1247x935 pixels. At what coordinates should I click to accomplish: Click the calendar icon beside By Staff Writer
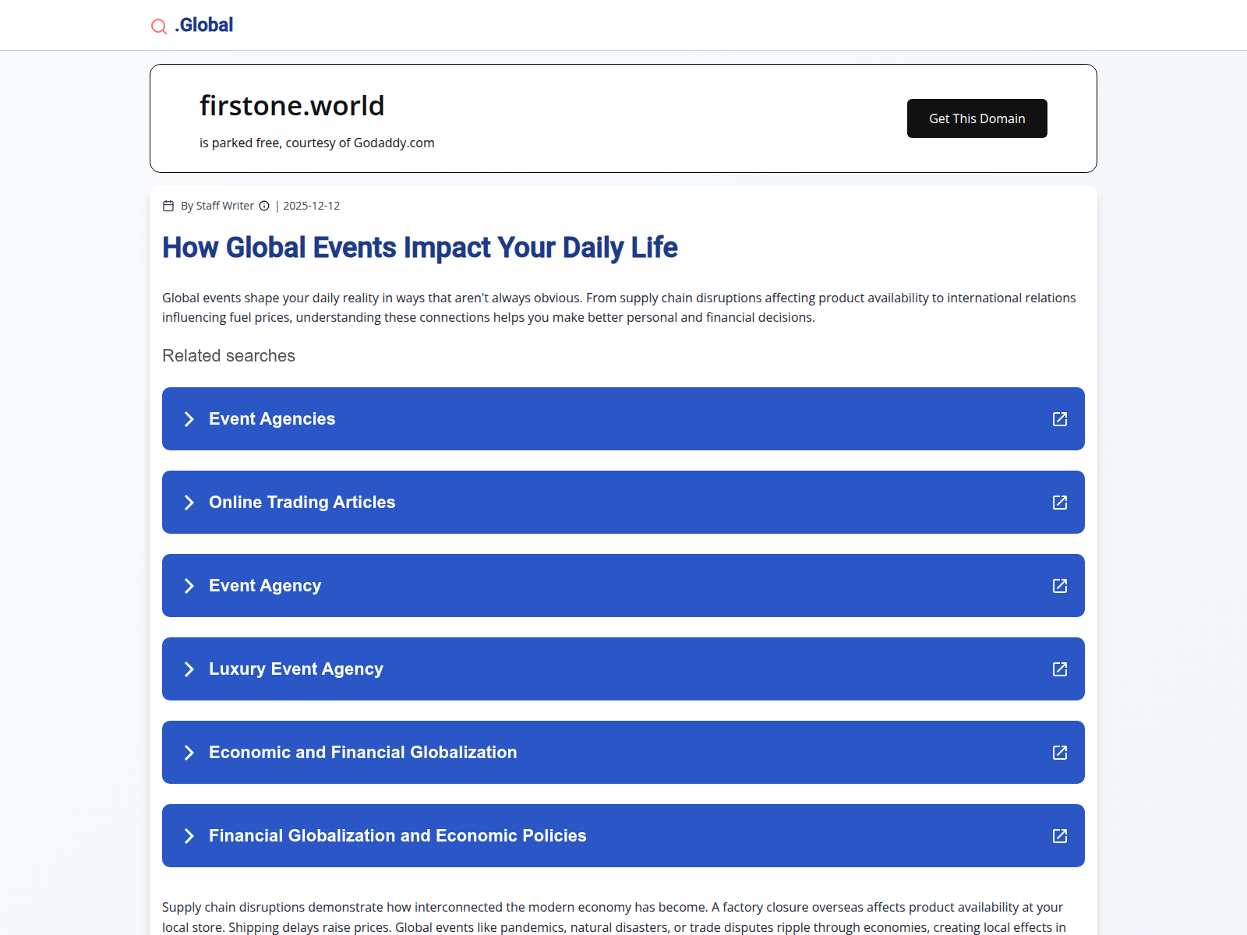click(168, 206)
